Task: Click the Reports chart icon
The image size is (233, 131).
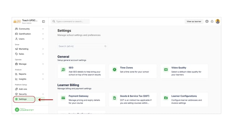Action: point(16,74)
